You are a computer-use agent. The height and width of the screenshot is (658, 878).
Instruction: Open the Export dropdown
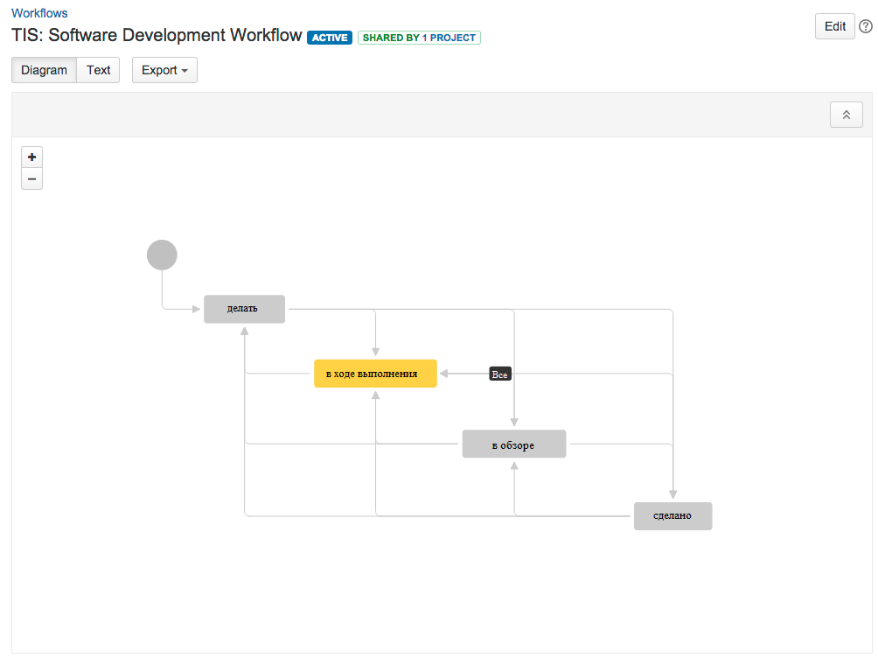(164, 70)
